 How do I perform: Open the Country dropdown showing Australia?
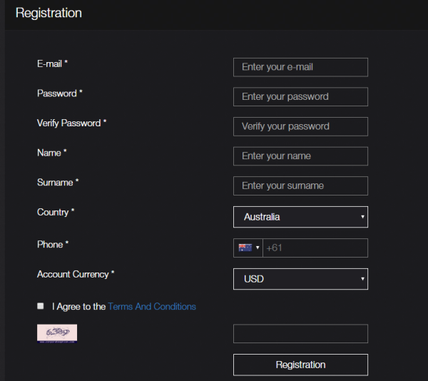(x=300, y=217)
